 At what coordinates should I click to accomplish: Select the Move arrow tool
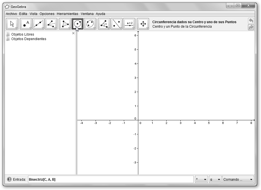[12, 24]
